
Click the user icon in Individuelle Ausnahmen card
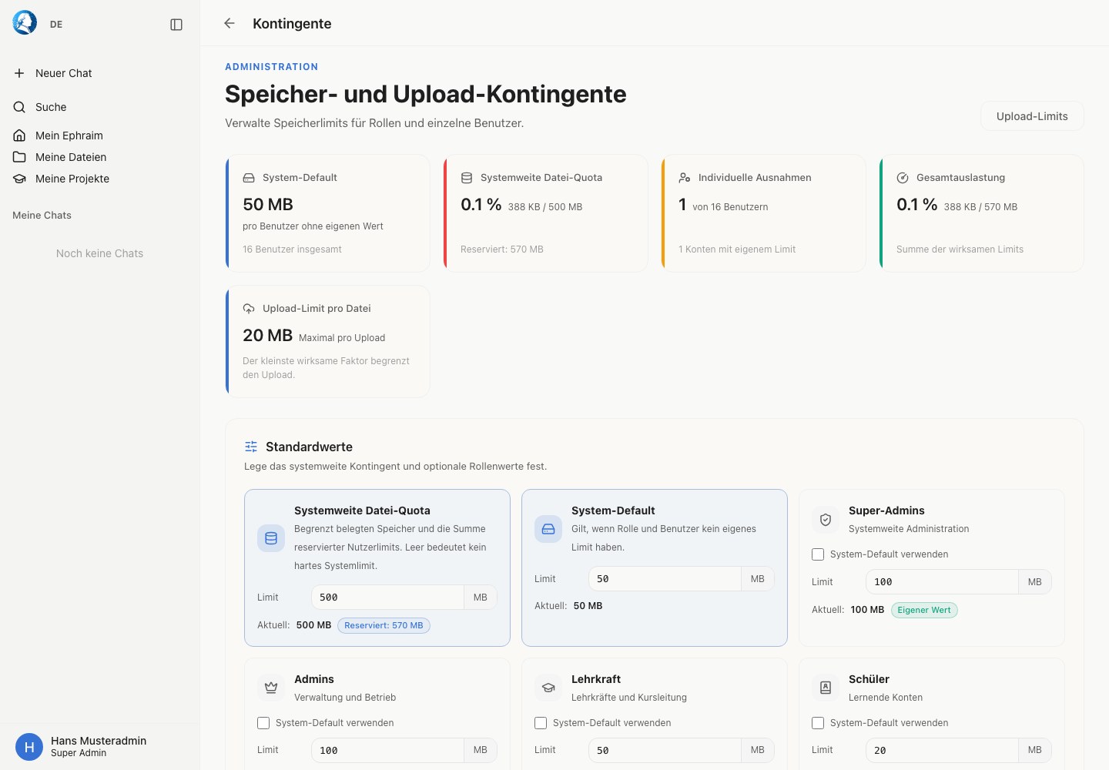pos(685,178)
